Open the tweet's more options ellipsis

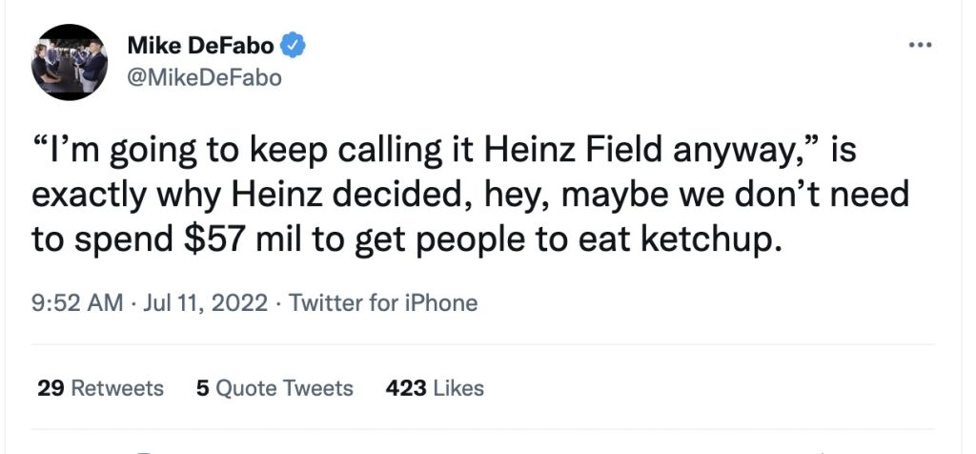point(920,46)
